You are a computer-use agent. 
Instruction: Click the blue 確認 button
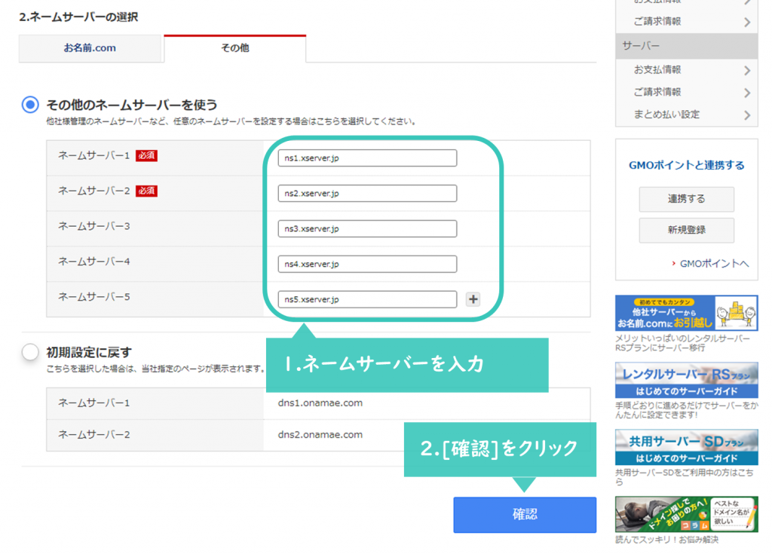point(525,515)
